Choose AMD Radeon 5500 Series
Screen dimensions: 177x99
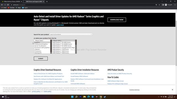click(x=64, y=53)
